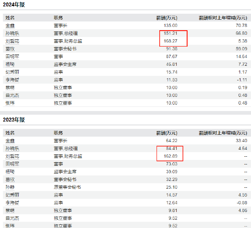
Task: Select the change value 59.09
Action: (241, 49)
